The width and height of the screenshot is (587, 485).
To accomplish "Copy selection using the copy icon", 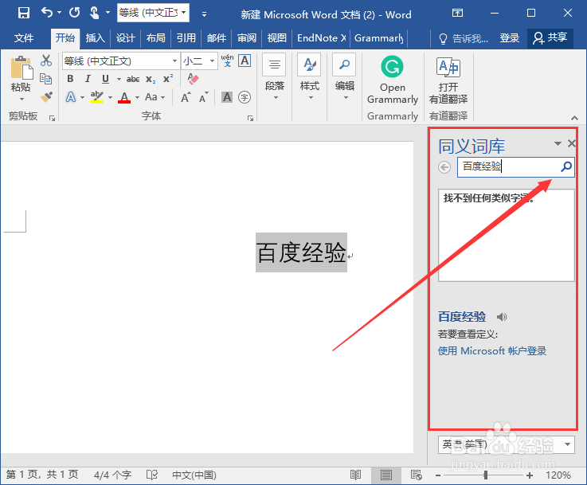I will tap(45, 79).
